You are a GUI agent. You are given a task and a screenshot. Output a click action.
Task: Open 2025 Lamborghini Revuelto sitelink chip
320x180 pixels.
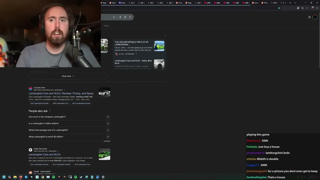(39, 103)
